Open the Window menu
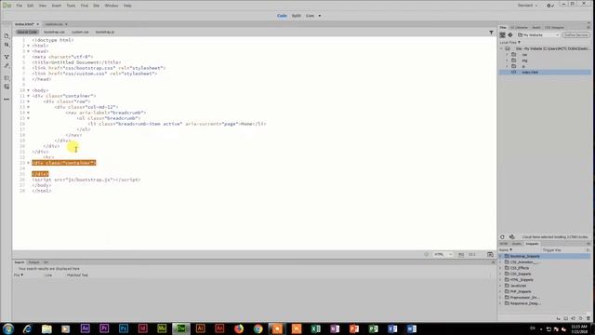Image resolution: width=595 pixels, height=335 pixels. (112, 6)
